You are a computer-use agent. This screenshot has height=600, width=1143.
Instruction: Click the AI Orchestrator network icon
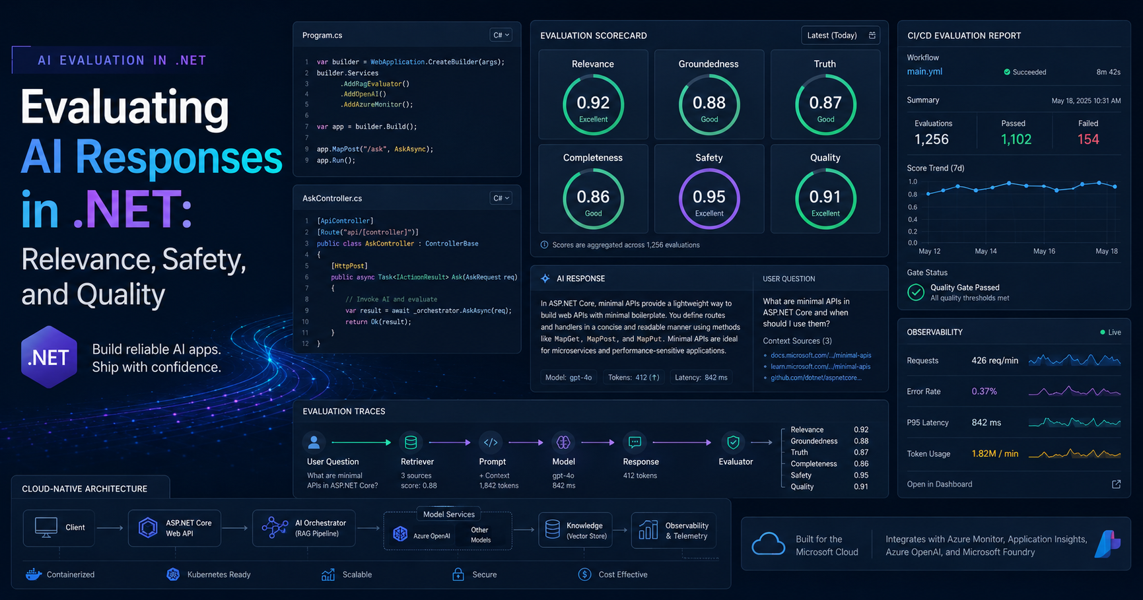click(x=275, y=527)
